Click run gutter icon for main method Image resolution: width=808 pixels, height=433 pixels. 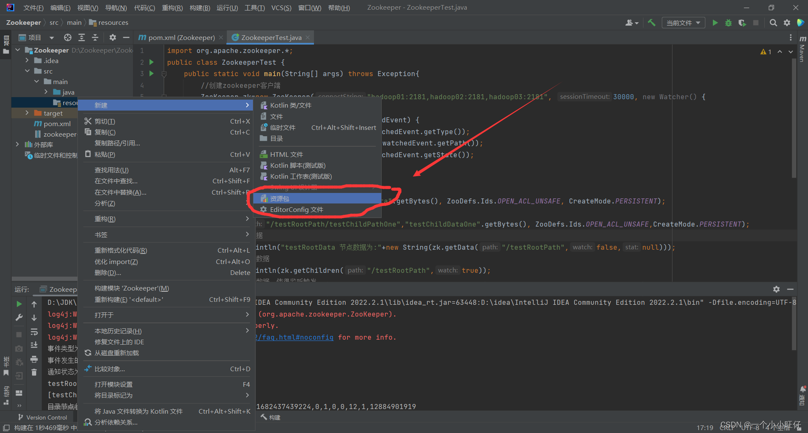tap(151, 74)
